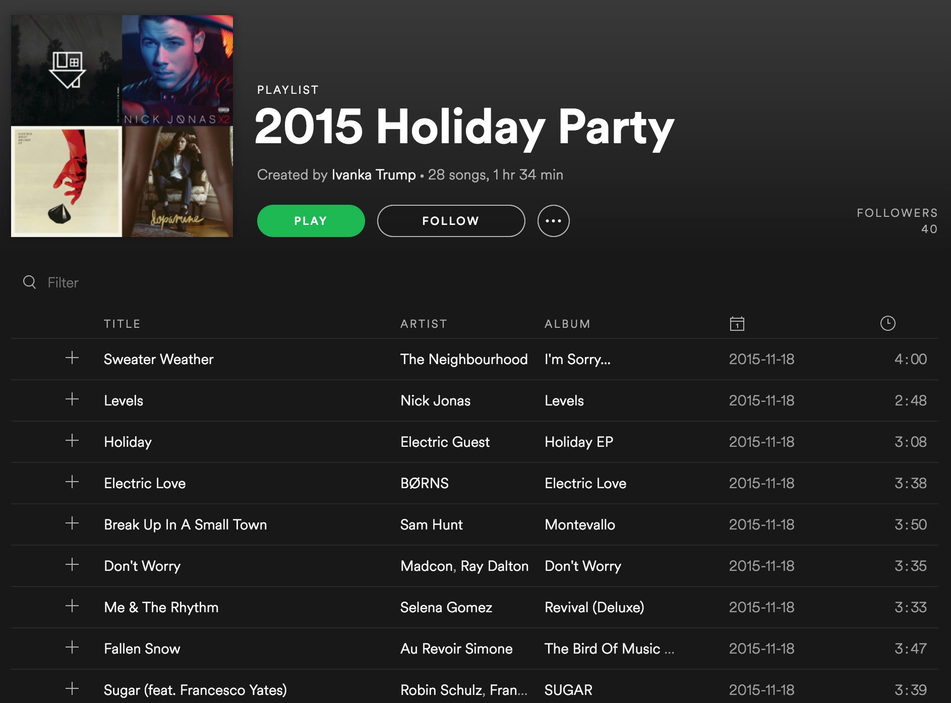Viewport: 951px width, 703px height.
Task: Click The Neighbourhood album cover thumbnail
Action: (x=67, y=70)
